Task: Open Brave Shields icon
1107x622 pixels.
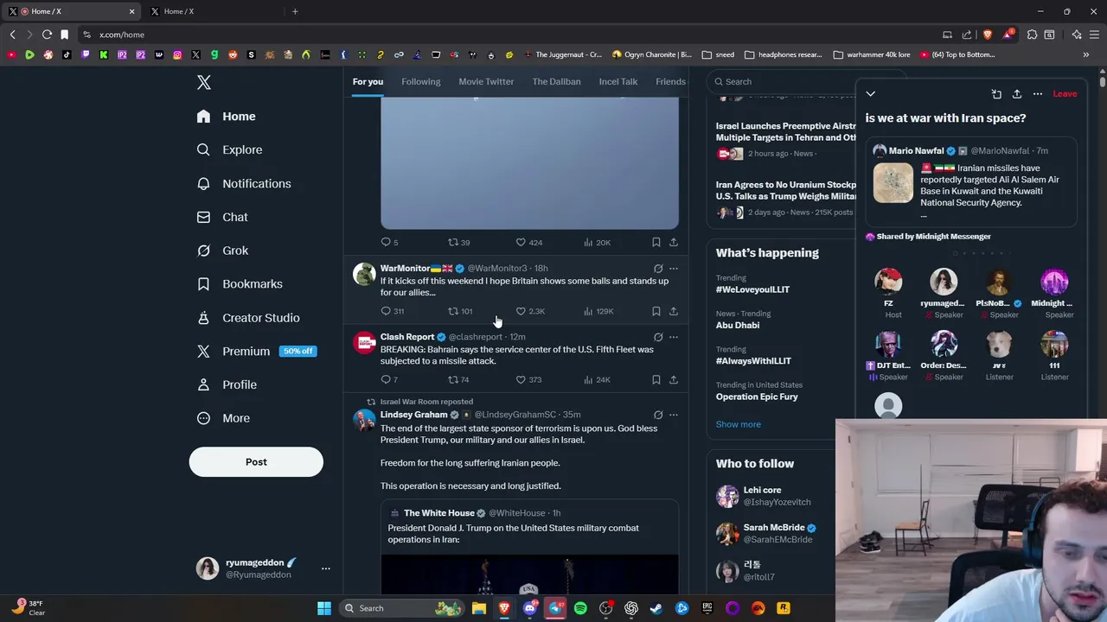Action: pyautogui.click(x=988, y=35)
